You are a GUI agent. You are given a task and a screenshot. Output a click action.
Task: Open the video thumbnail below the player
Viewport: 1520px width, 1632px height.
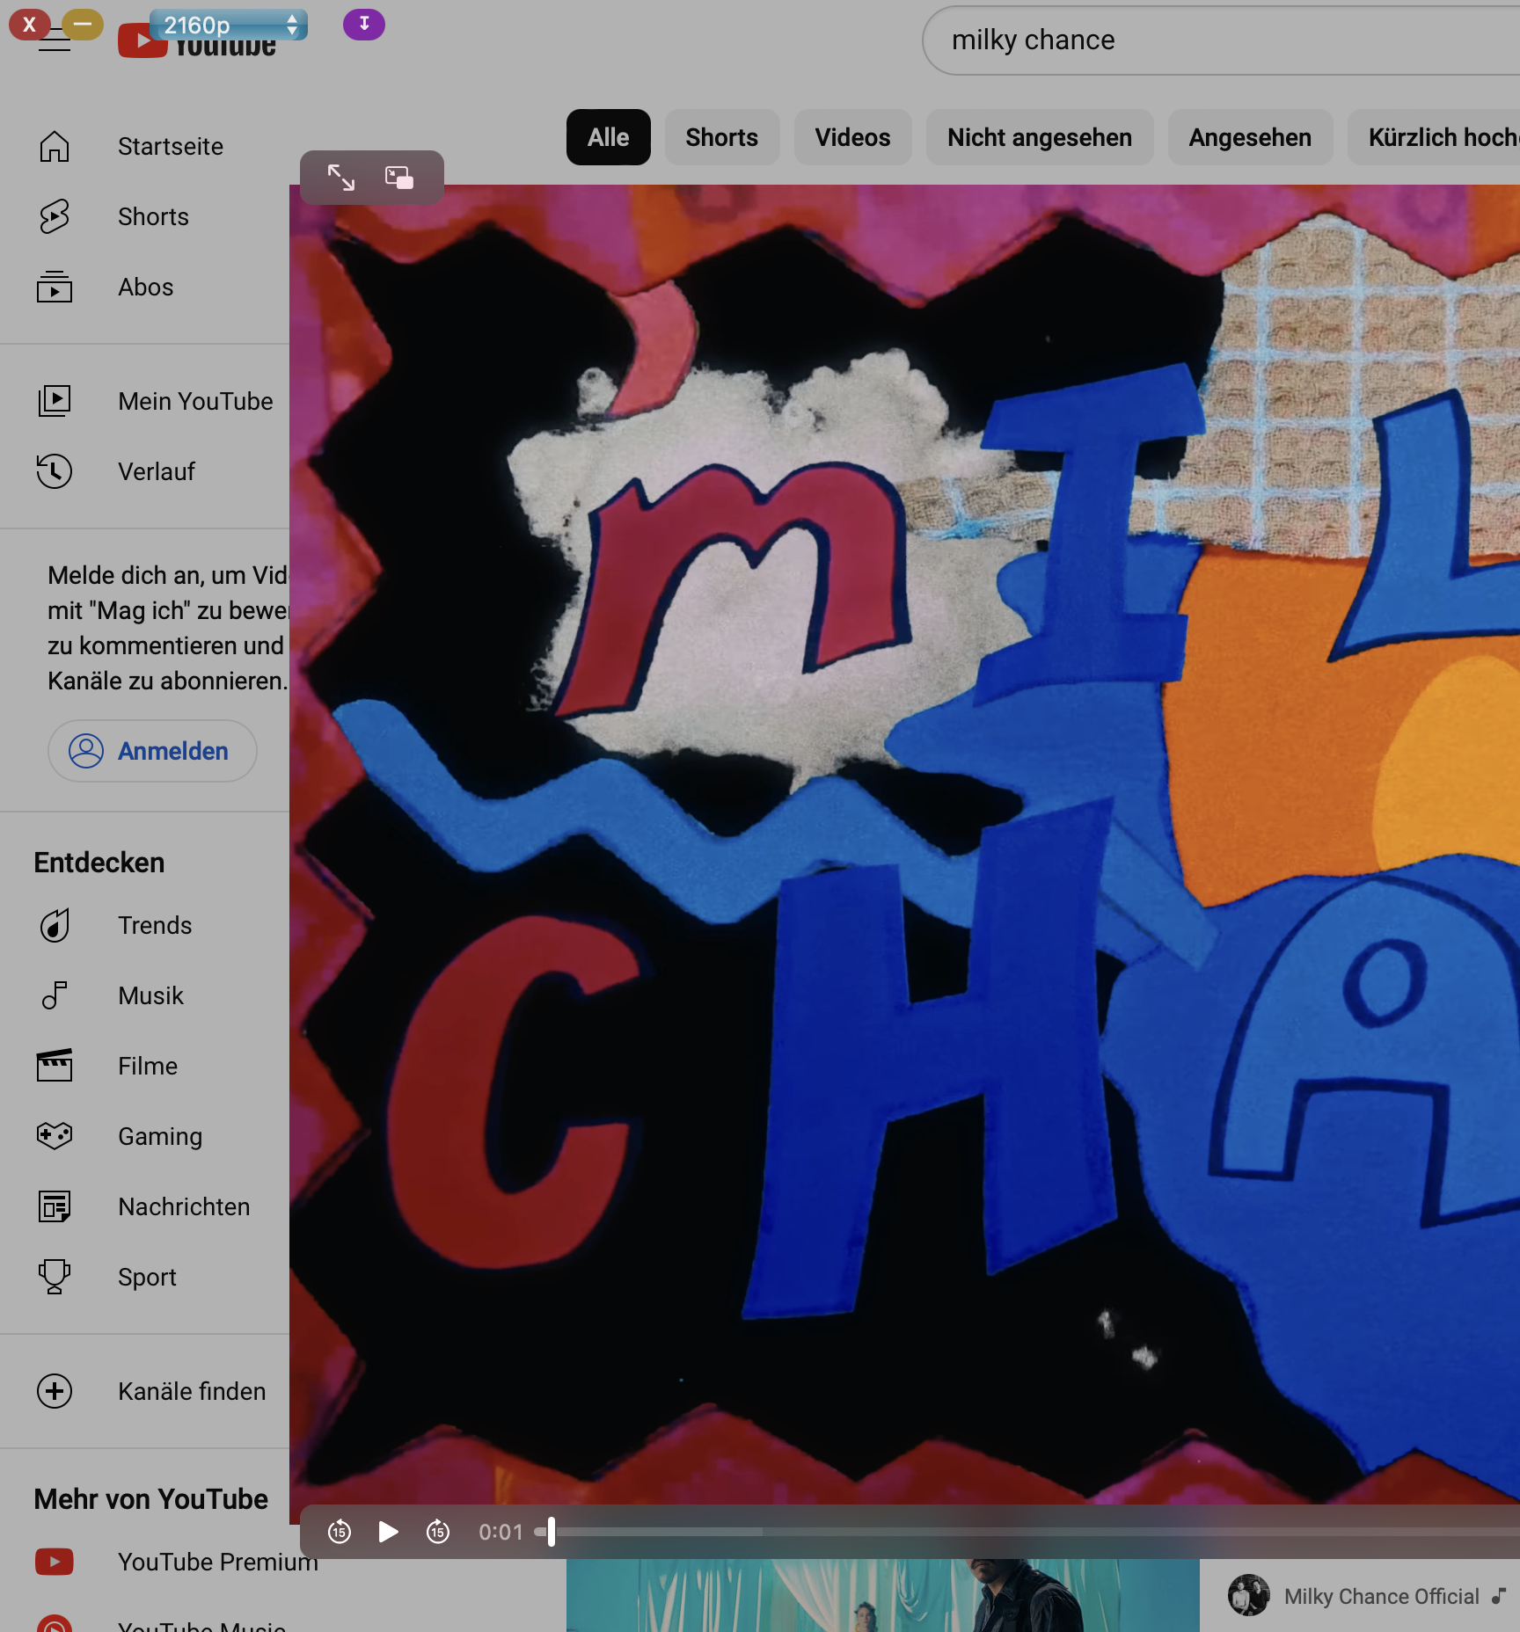[883, 1595]
